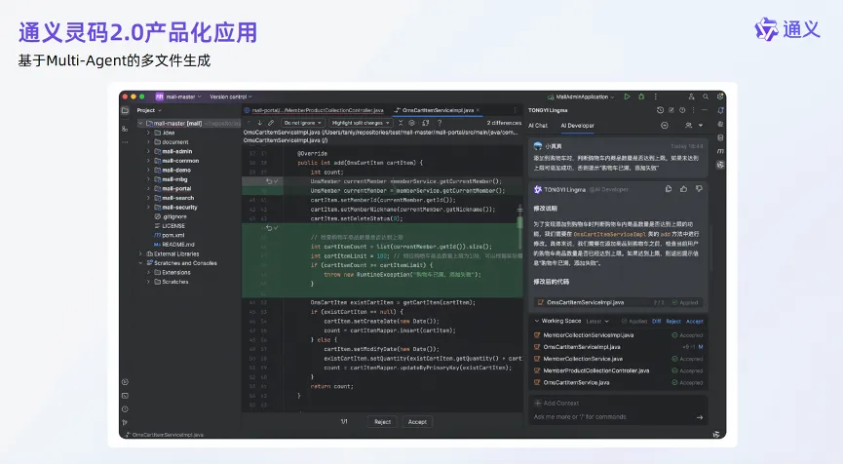Minimize the TONGYI Lingma panel with dash icon
Image resolution: width=844 pixels, height=465 pixels.
coord(704,110)
